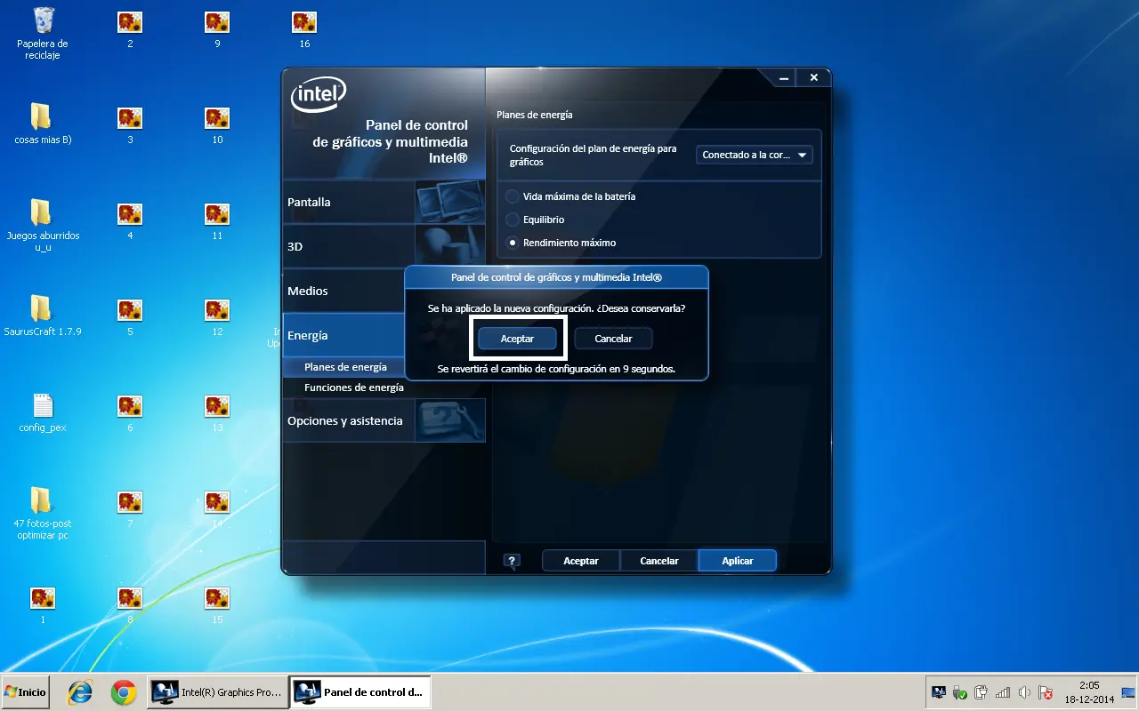The image size is (1139, 711).
Task: Select Planes de energía submenu item
Action: click(x=345, y=367)
